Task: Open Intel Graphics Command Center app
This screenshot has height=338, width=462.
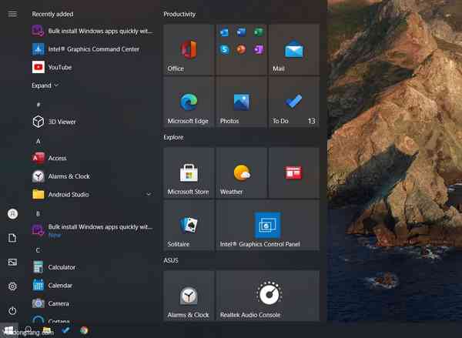Action: click(93, 49)
